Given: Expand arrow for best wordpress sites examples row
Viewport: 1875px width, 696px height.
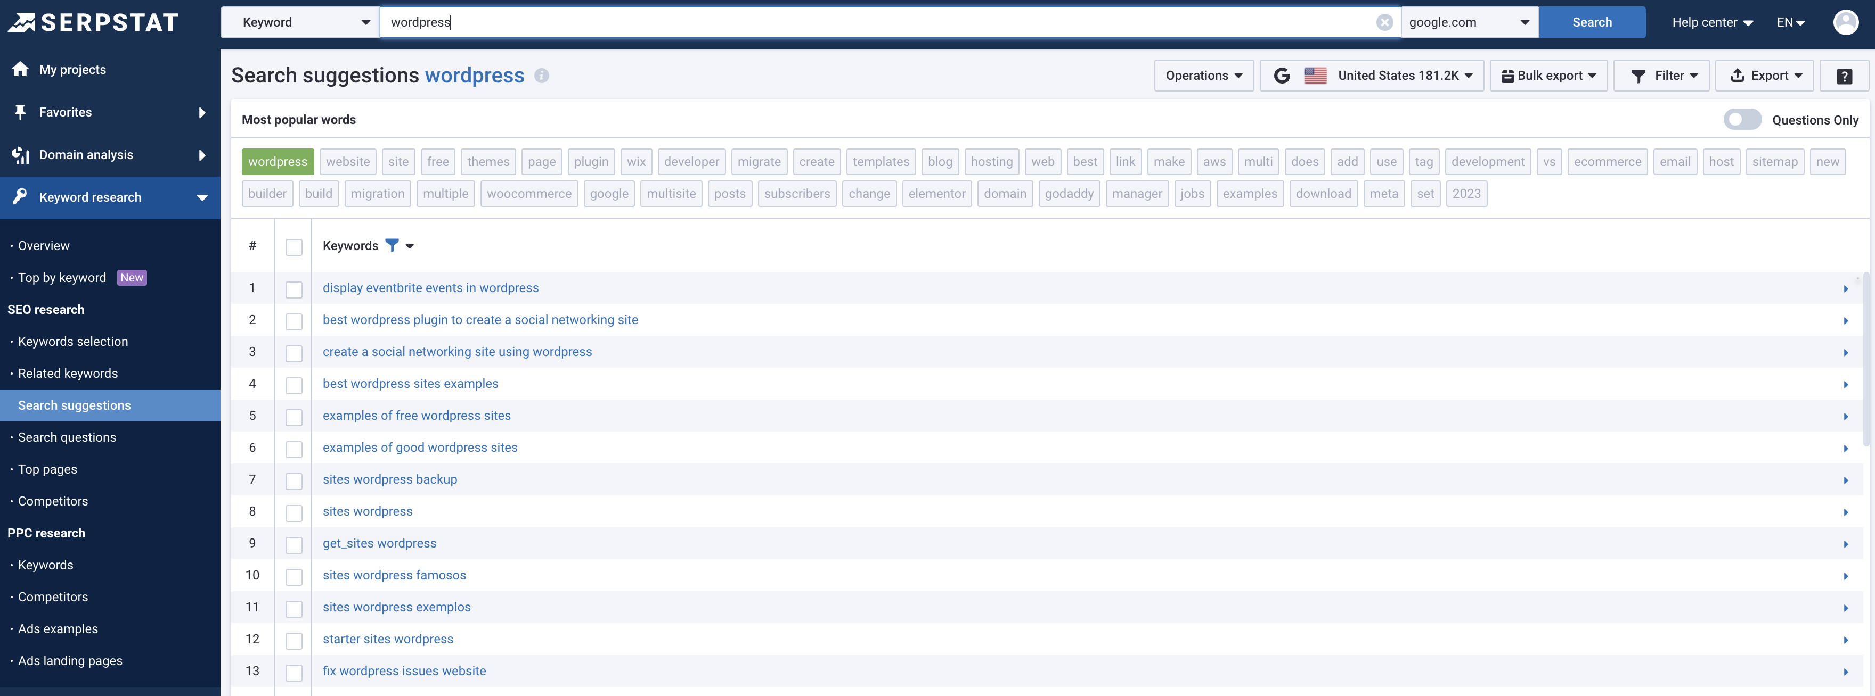Looking at the screenshot, I should click(1846, 385).
